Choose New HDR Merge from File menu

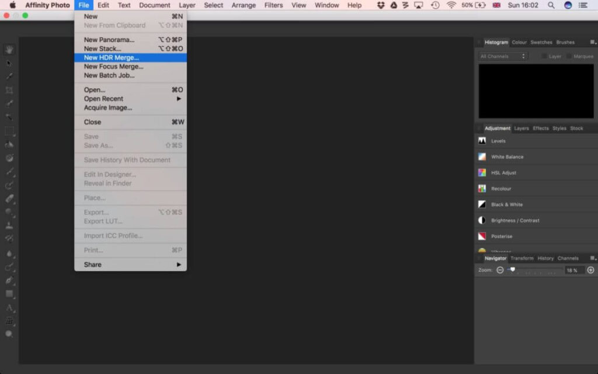pos(130,58)
